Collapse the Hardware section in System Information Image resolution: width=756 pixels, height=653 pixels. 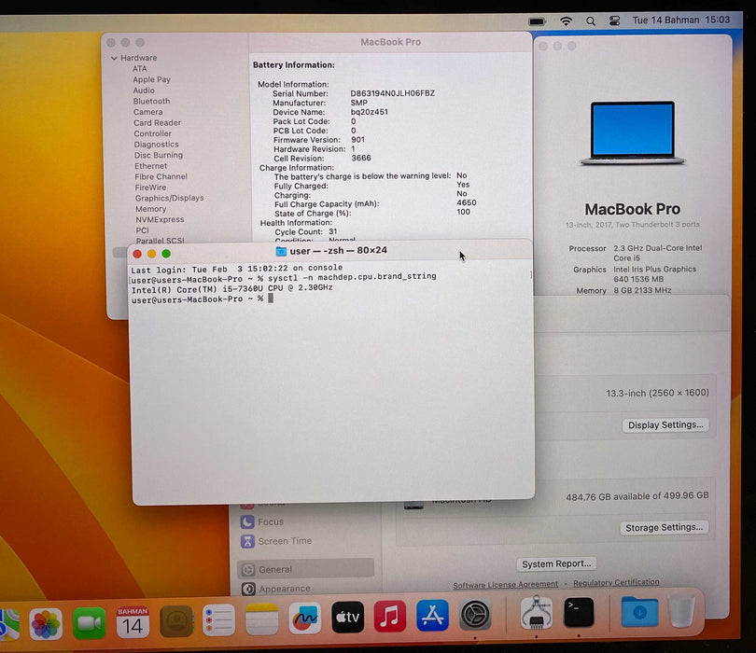(x=114, y=58)
